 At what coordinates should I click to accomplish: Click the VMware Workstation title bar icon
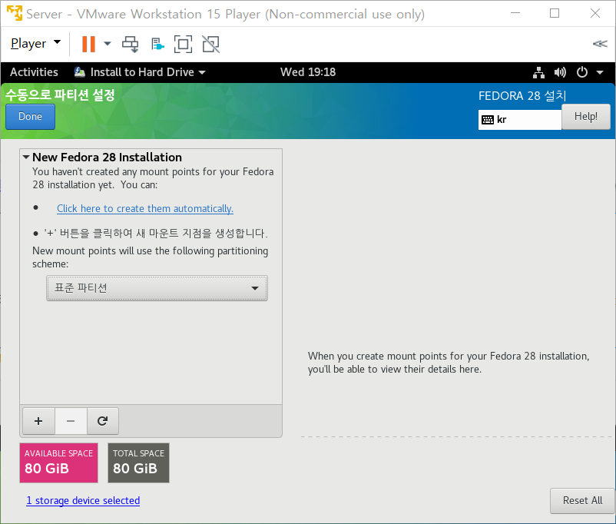click(x=15, y=13)
